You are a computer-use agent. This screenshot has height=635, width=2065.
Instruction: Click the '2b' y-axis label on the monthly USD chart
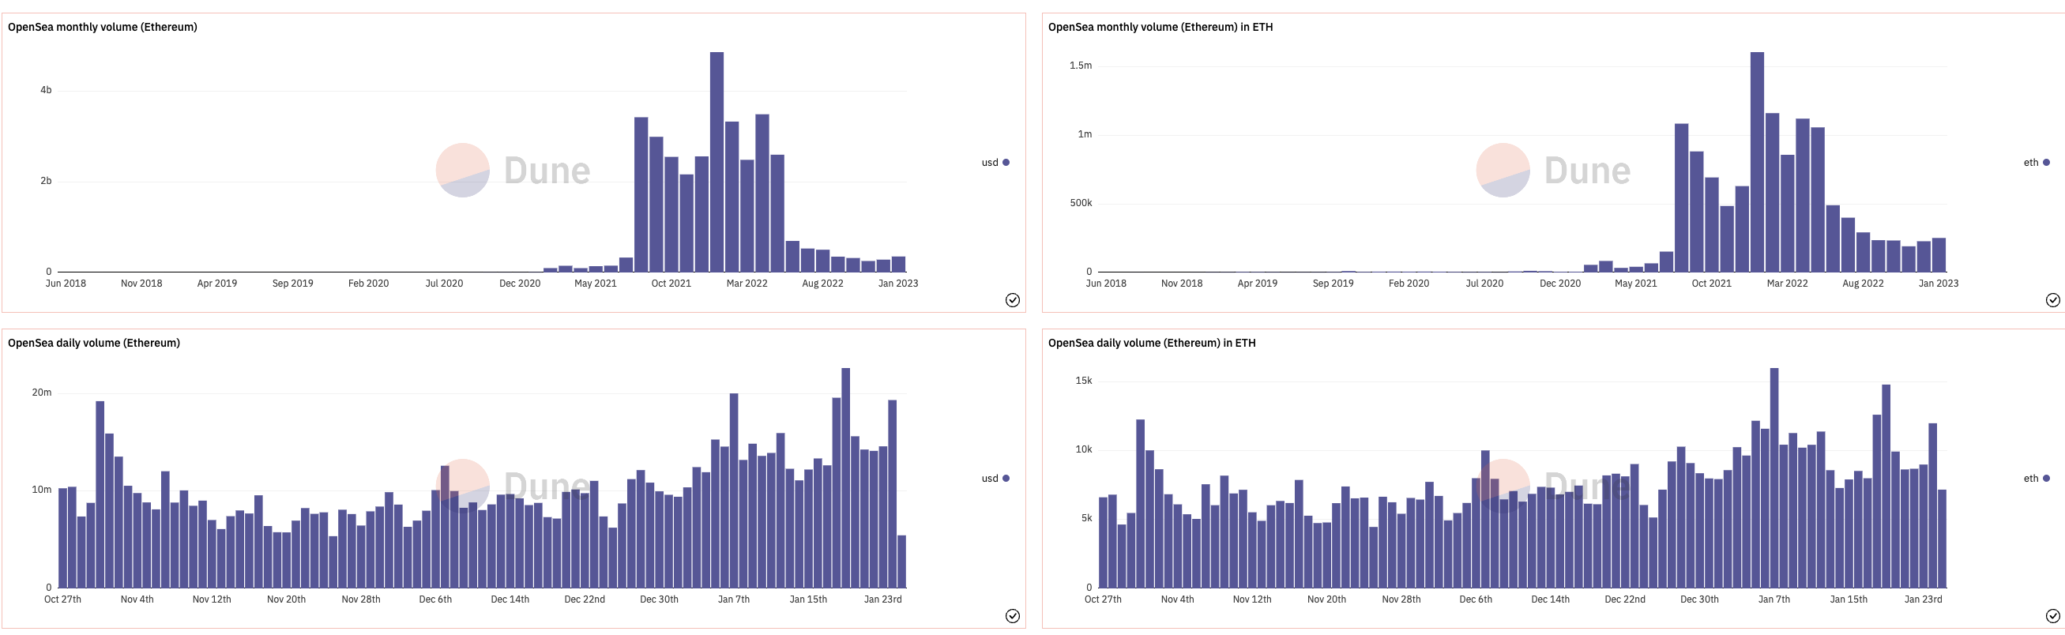click(46, 181)
